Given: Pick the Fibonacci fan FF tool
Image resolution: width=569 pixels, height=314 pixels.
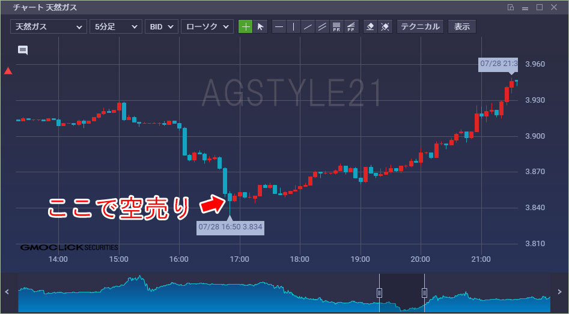Looking at the screenshot, I should [351, 26].
